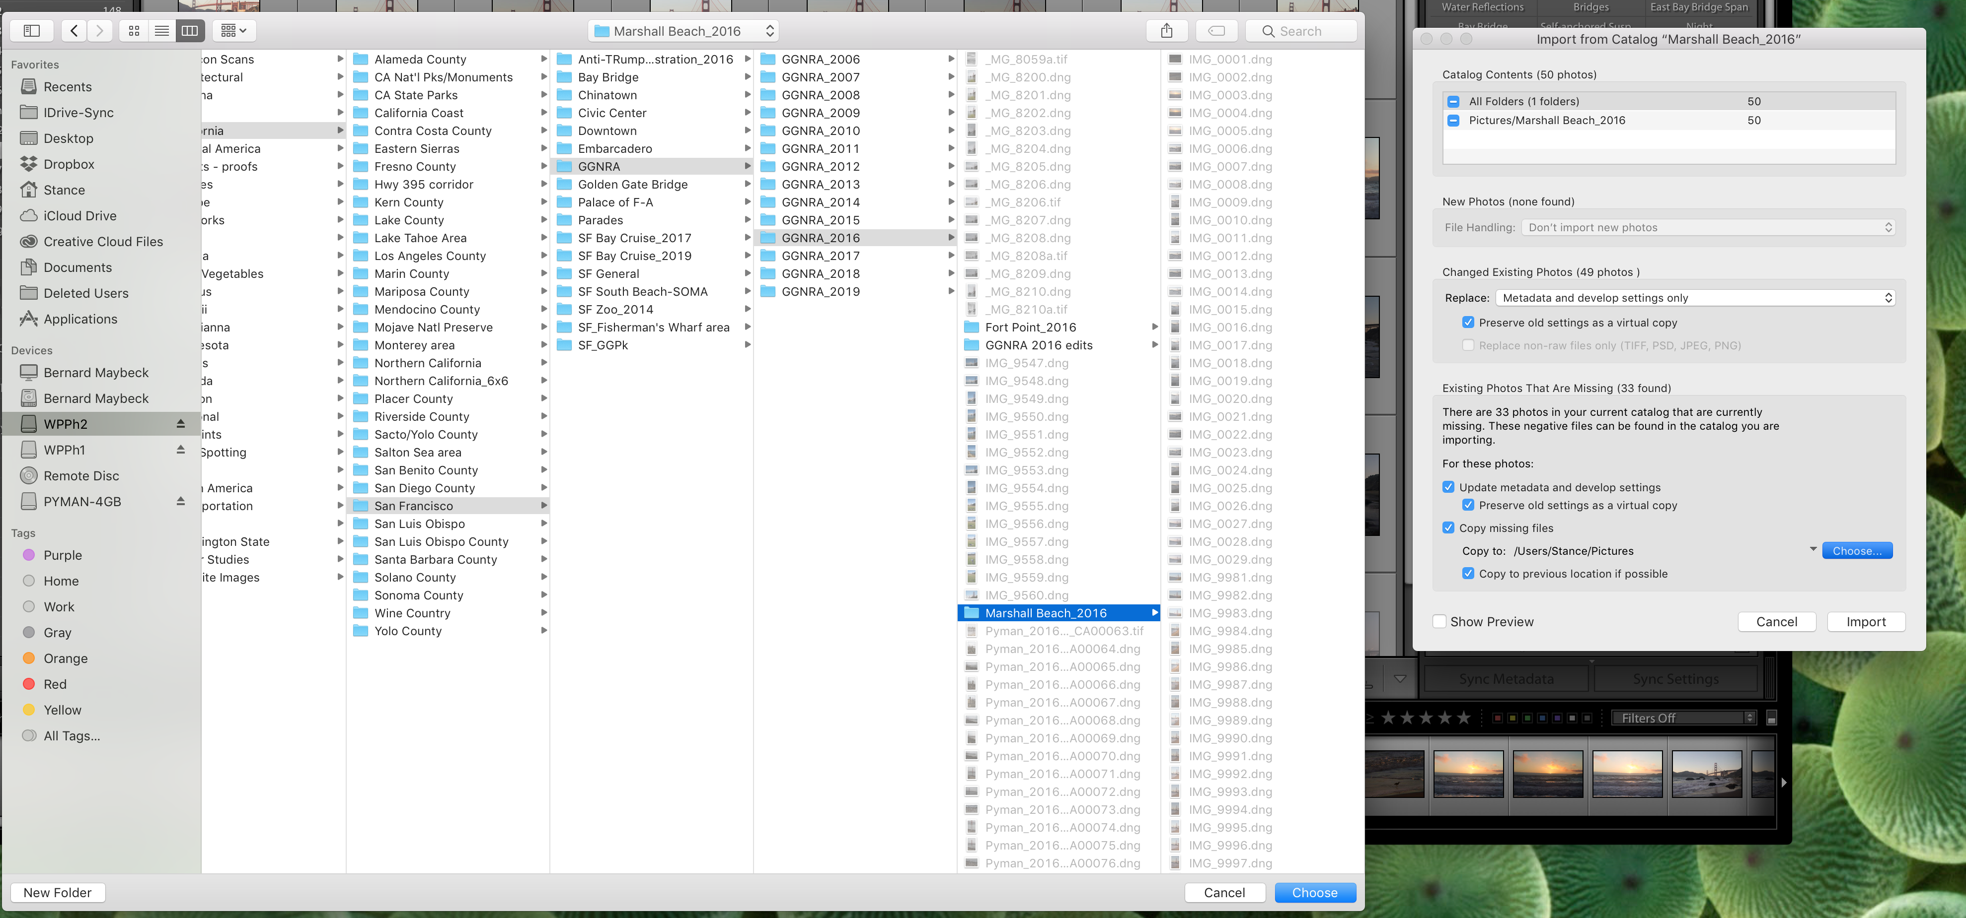The width and height of the screenshot is (1966, 918).
Task: Click the Share icon in toolbar
Action: click(1166, 30)
